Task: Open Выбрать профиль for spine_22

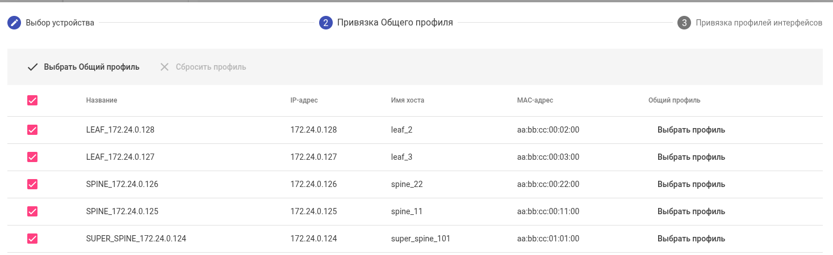Action: click(691, 184)
